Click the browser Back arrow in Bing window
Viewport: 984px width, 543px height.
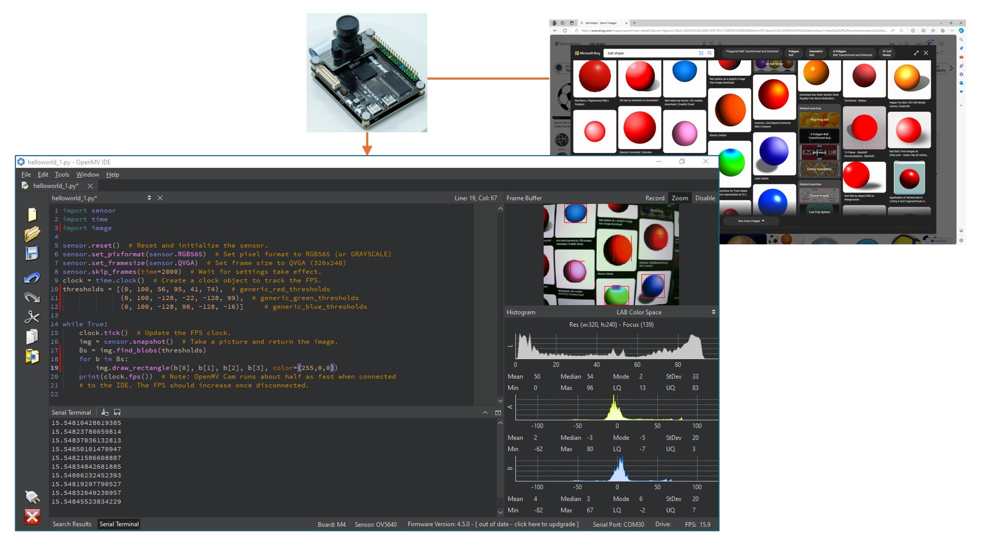coord(555,31)
